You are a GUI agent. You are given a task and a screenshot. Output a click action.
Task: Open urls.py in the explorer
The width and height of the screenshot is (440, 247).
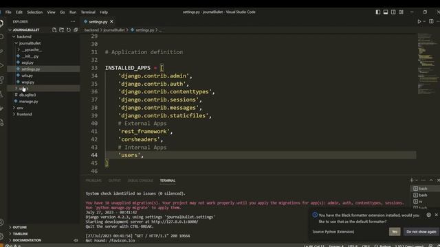pos(27,75)
